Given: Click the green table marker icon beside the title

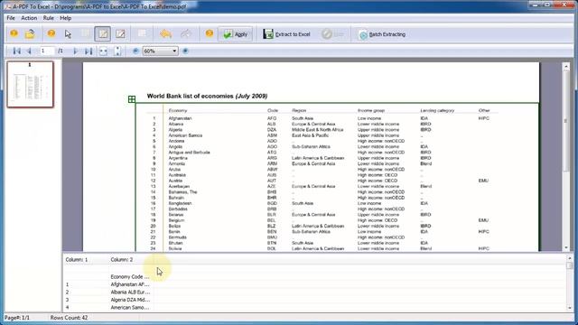Looking at the screenshot, I should pos(132,98).
